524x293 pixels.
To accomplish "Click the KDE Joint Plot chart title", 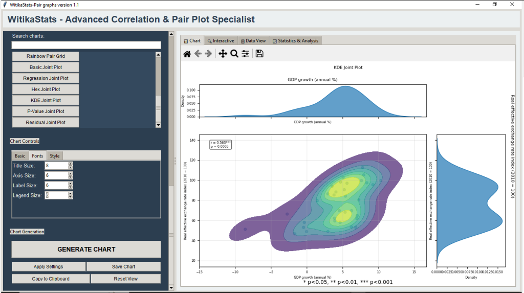I will (348, 67).
